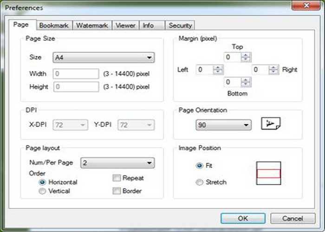Screen dimensions: 325x232
Task: Click the Right margin input field
Action: tap(260, 70)
